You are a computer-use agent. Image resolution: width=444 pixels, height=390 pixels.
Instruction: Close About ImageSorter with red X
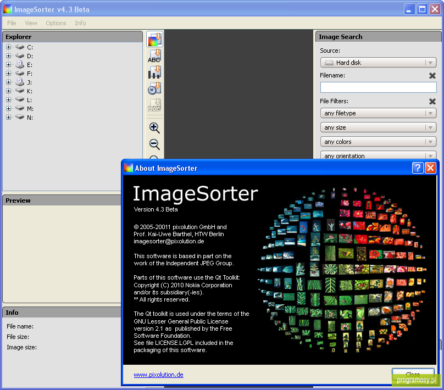[430, 168]
